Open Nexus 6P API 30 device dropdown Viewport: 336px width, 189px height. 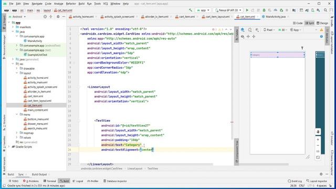pyautogui.click(x=228, y=10)
